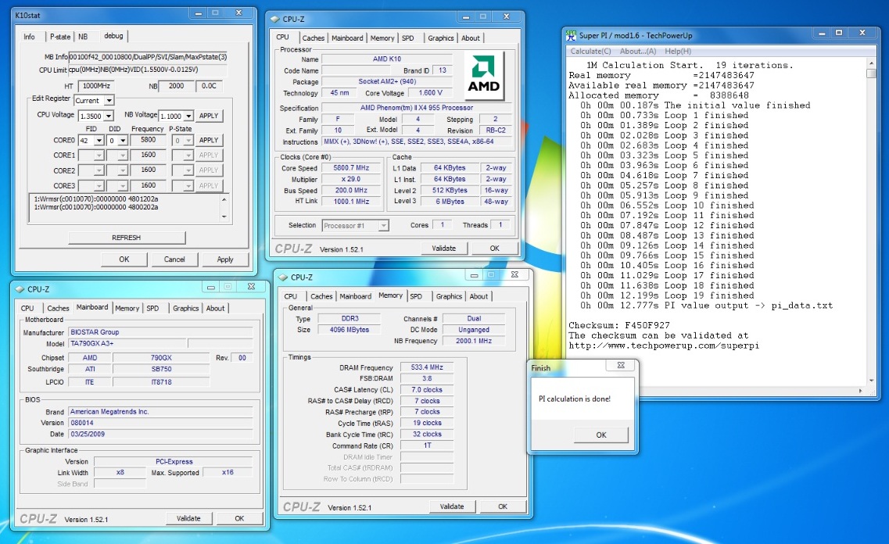Image resolution: width=889 pixels, height=544 pixels.
Task: Click OK in the CPU-Z Mainboard window
Action: [239, 518]
